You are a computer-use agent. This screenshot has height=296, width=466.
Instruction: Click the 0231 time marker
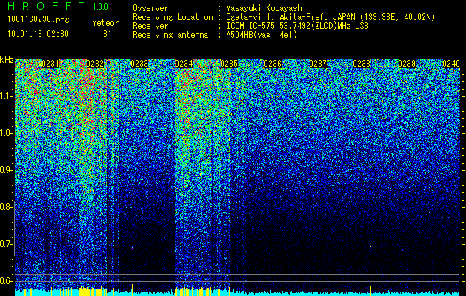point(50,64)
